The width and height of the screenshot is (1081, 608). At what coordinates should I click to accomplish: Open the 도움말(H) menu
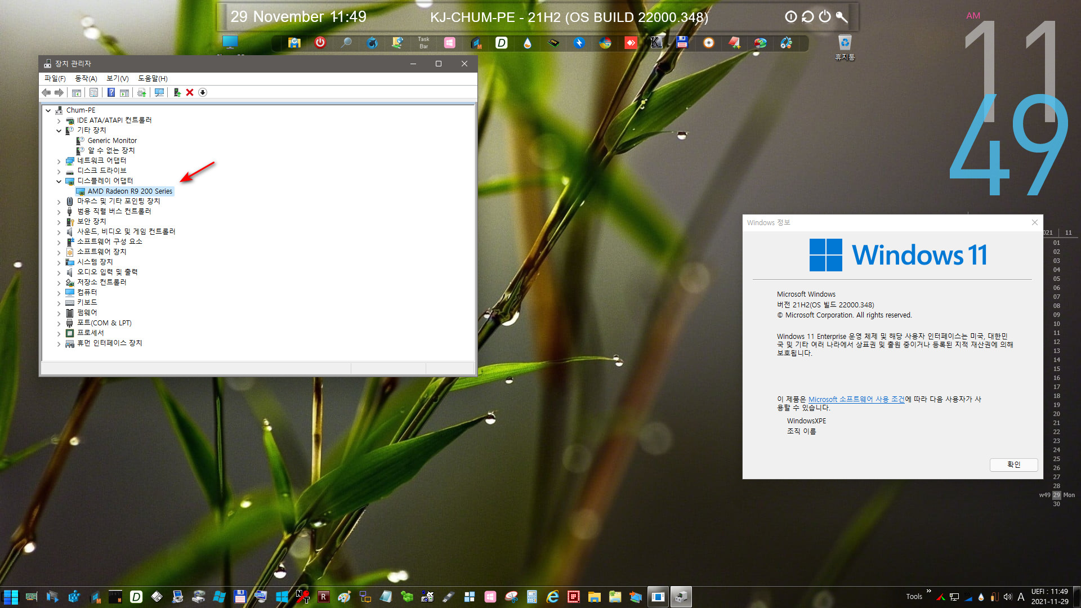tap(153, 78)
